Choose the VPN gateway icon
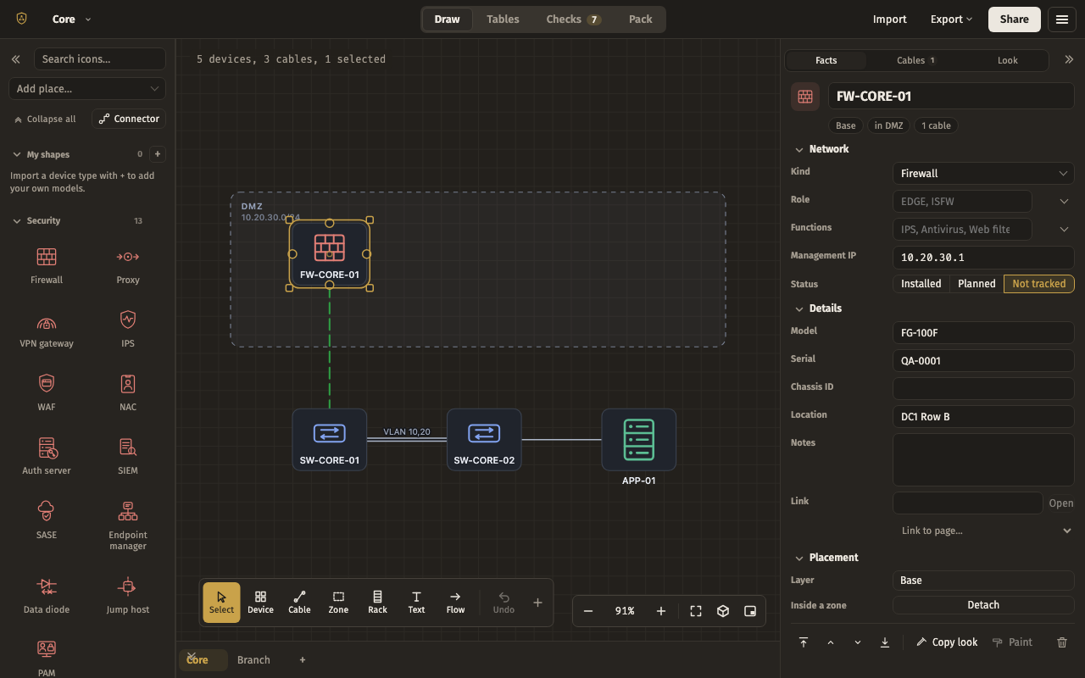The image size is (1085, 678). 47,329
